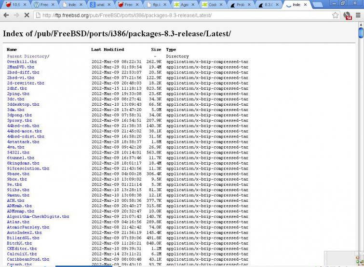Click the 9menu.tbz link

click(x=18, y=195)
